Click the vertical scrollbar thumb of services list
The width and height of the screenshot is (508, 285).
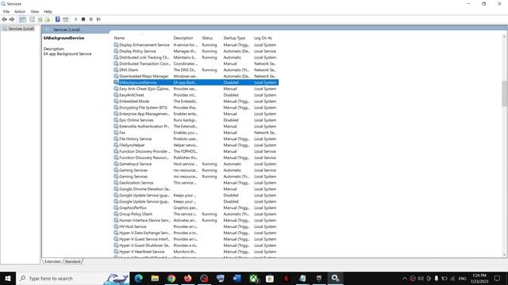tap(505, 93)
